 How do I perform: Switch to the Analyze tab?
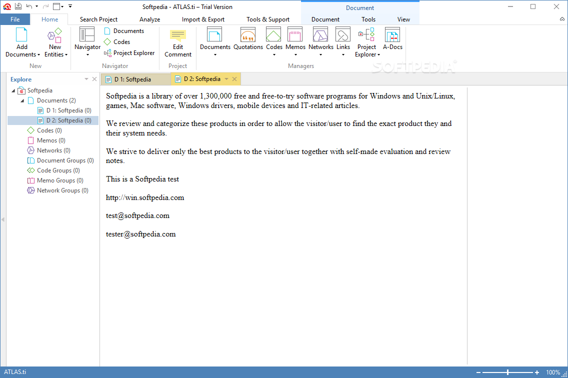tap(149, 19)
